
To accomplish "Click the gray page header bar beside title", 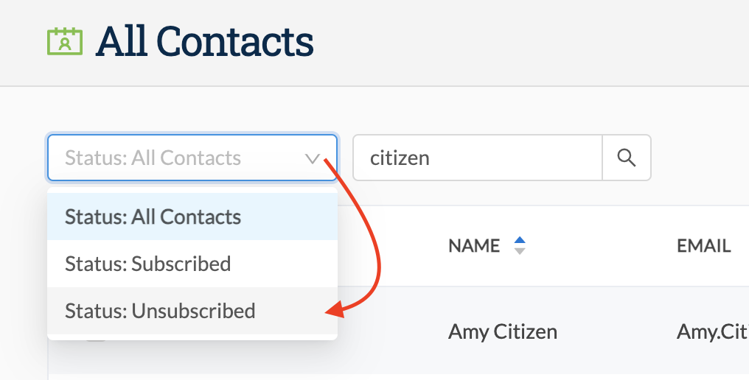I will coord(526,42).
